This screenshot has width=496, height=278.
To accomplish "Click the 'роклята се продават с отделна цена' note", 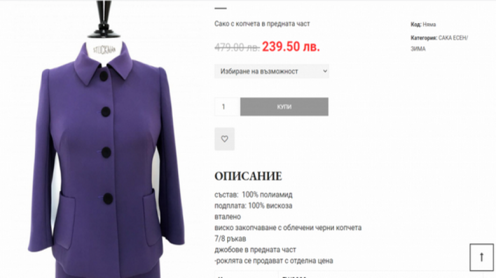I will tap(274, 261).
